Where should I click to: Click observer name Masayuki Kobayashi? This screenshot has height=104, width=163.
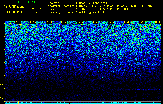pyautogui.click(x=93, y=3)
